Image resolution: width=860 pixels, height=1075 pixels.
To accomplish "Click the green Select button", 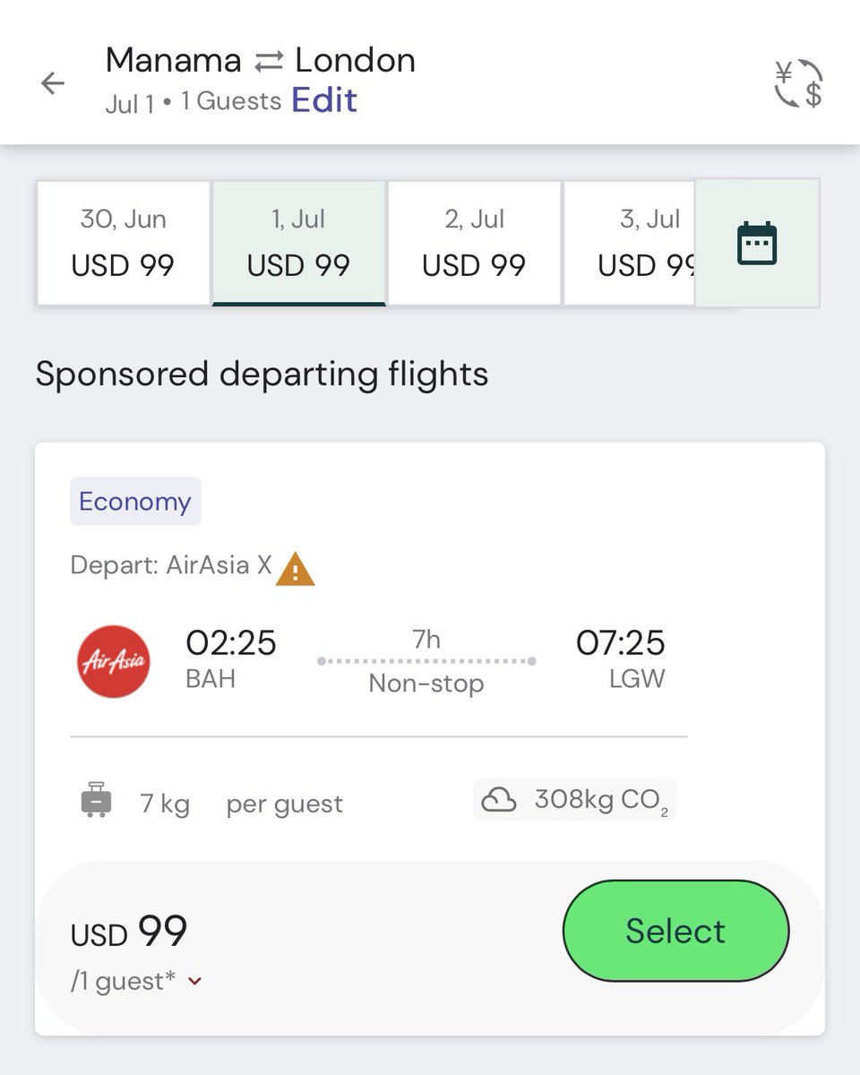I will click(x=675, y=931).
